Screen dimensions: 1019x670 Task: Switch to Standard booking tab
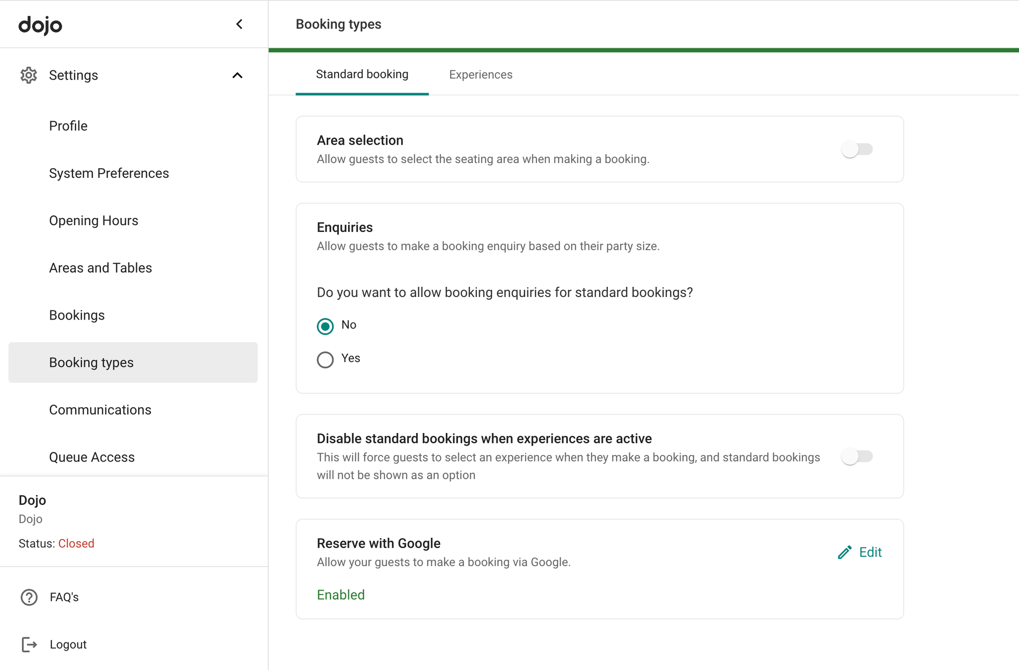pyautogui.click(x=362, y=74)
